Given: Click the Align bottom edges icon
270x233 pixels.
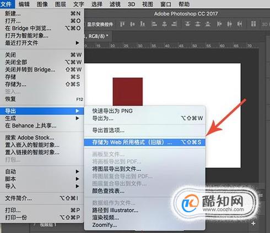Looking at the screenshot, I should click(x=143, y=24).
